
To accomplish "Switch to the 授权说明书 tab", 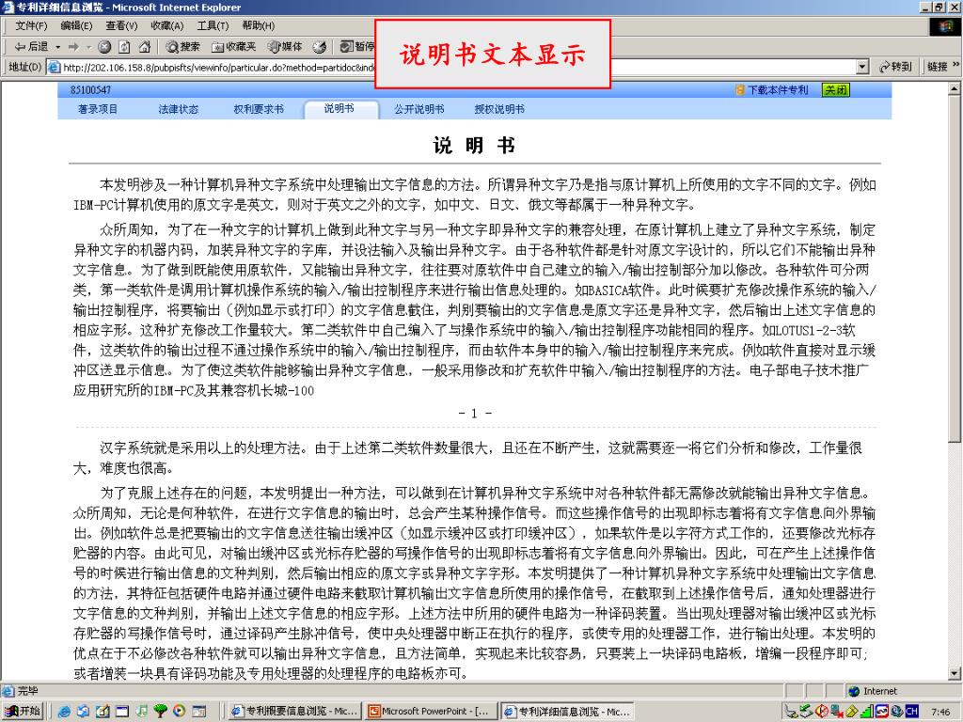I will tap(500, 109).
